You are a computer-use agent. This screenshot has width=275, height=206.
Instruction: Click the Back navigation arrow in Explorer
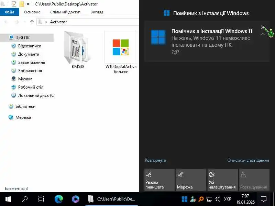6,22
